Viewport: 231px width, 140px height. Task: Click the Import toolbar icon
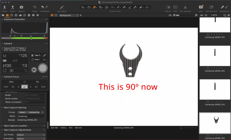coord(4,7)
